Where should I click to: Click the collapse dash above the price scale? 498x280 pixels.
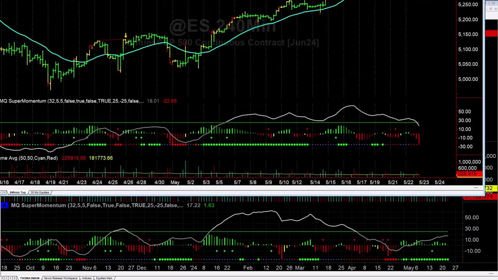(x=475, y=189)
